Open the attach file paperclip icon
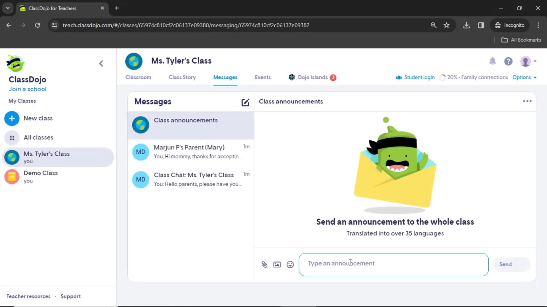Image resolution: width=547 pixels, height=307 pixels. point(264,265)
